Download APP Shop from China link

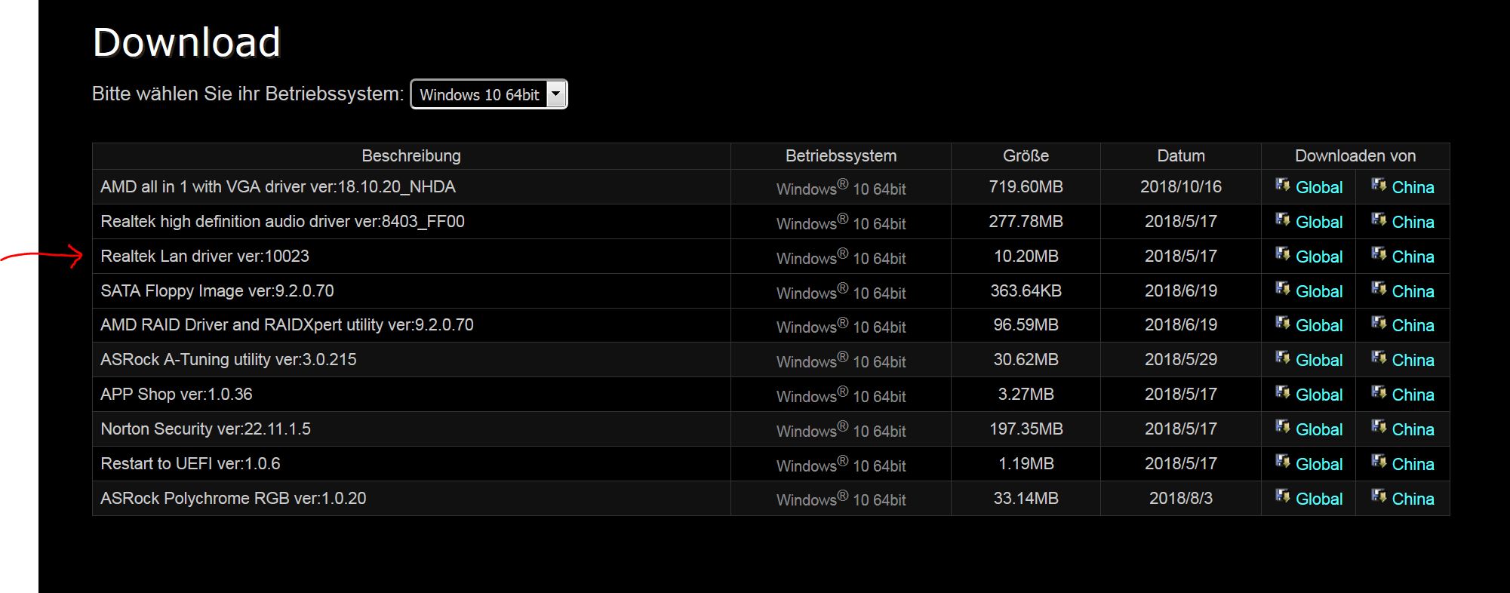[1413, 395]
